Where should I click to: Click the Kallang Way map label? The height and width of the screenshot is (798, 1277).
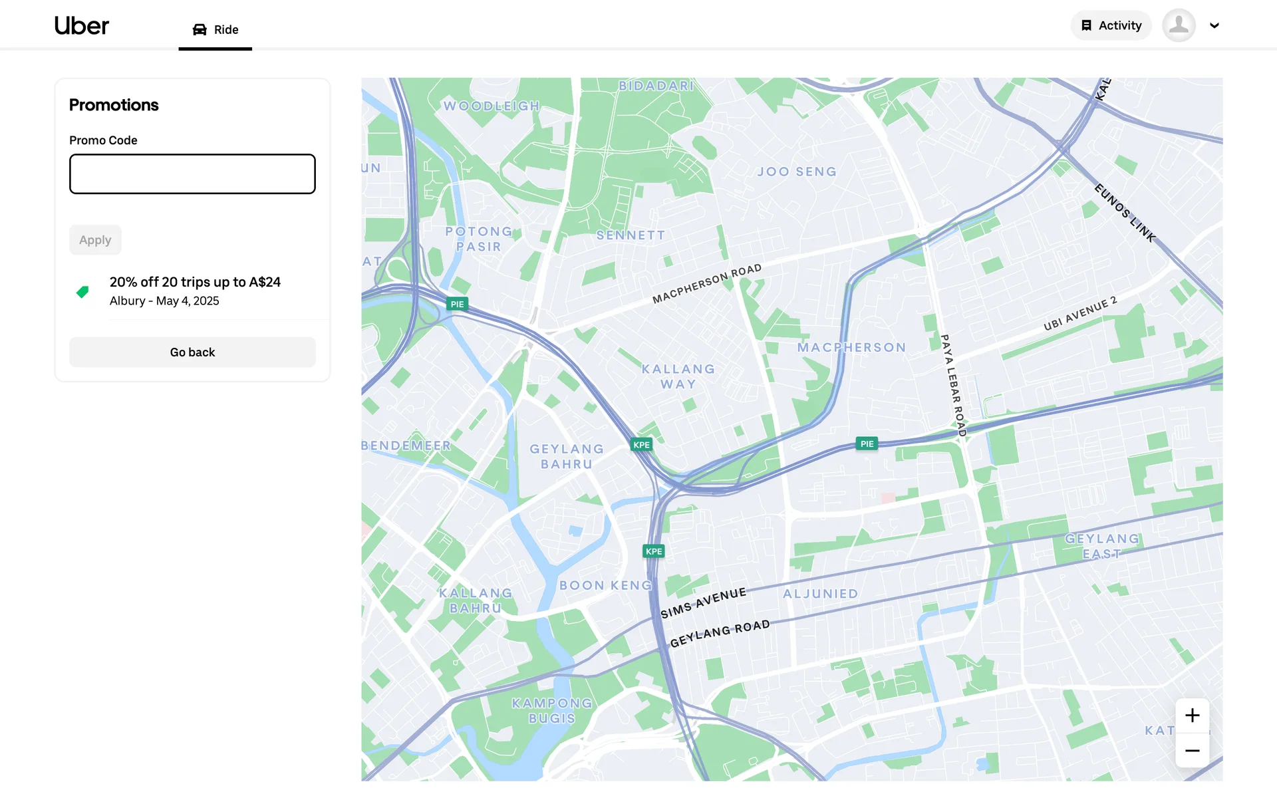point(678,376)
